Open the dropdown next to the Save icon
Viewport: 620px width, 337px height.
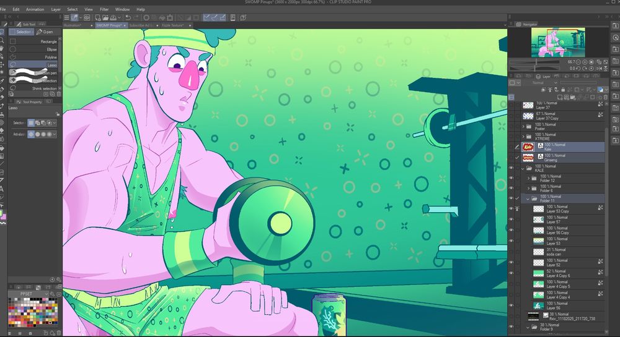pyautogui.click(x=118, y=18)
